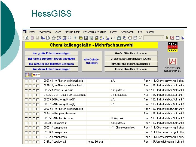Tick third checkbox in 1-Phenyl-ethyl-amin row
Viewport: 196px width, 147px height.
(x=34, y=90)
